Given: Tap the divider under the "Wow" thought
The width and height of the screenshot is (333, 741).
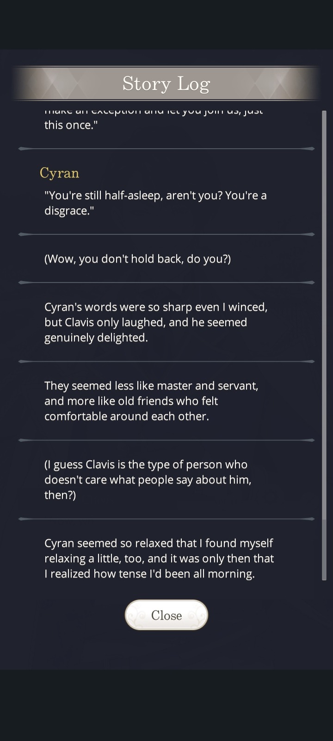Looking at the screenshot, I should pos(166,282).
